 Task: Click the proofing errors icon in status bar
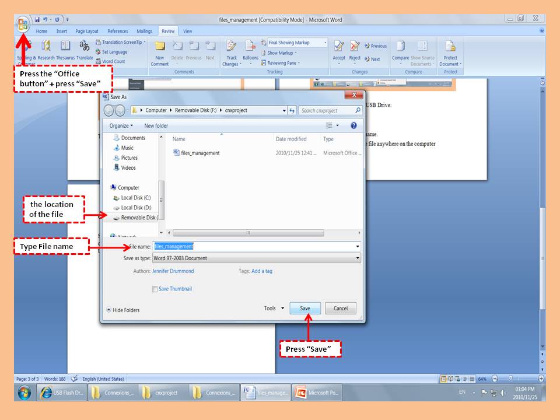74,379
